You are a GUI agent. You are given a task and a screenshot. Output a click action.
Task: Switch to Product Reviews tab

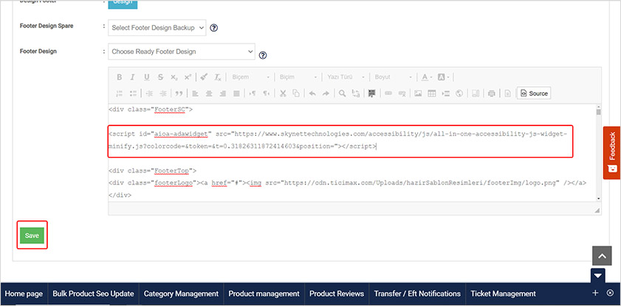click(337, 293)
